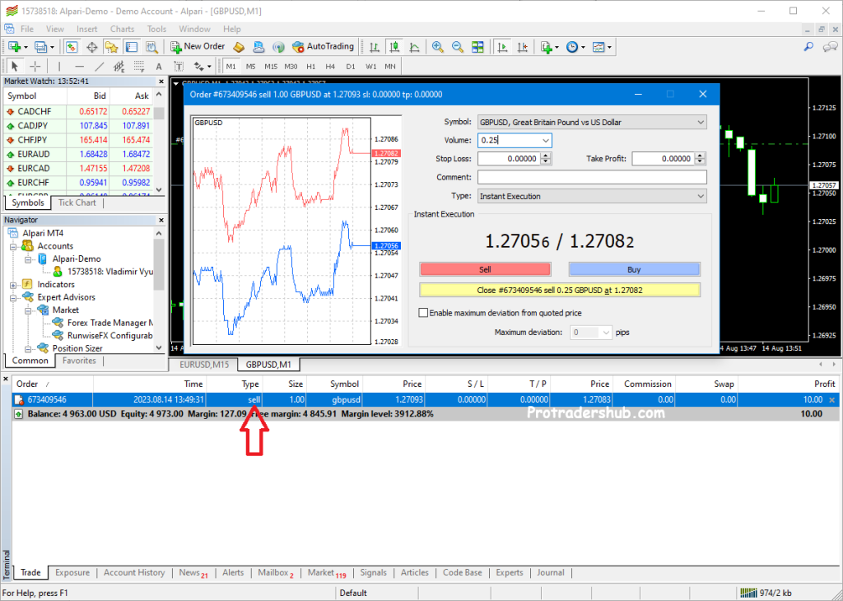
Task: Switch to the Account History tab
Action: click(133, 572)
